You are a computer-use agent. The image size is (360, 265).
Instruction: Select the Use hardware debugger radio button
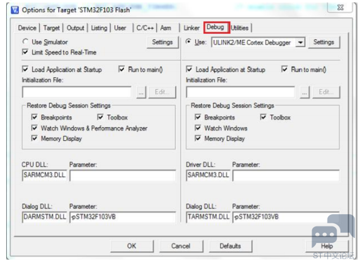pos(188,42)
